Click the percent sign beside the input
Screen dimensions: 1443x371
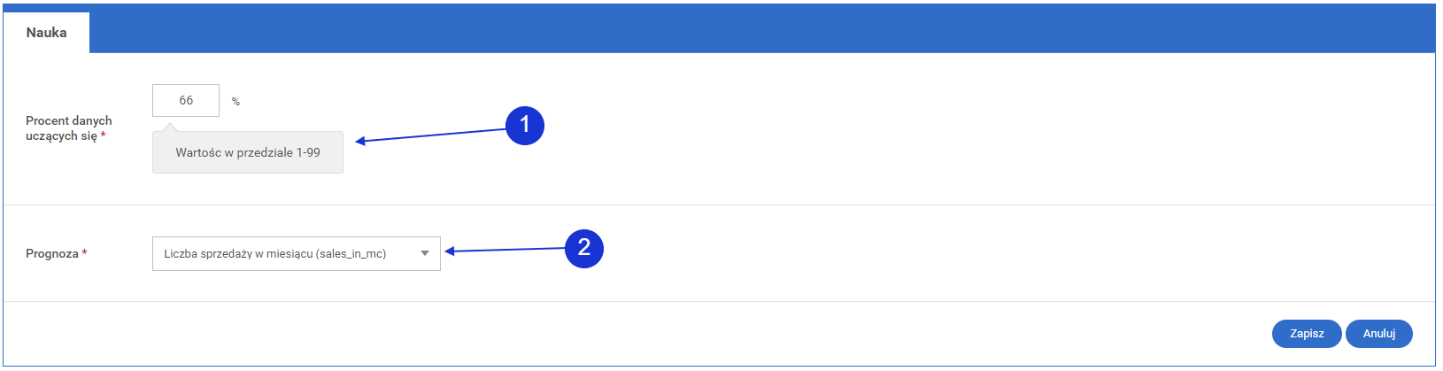(235, 102)
